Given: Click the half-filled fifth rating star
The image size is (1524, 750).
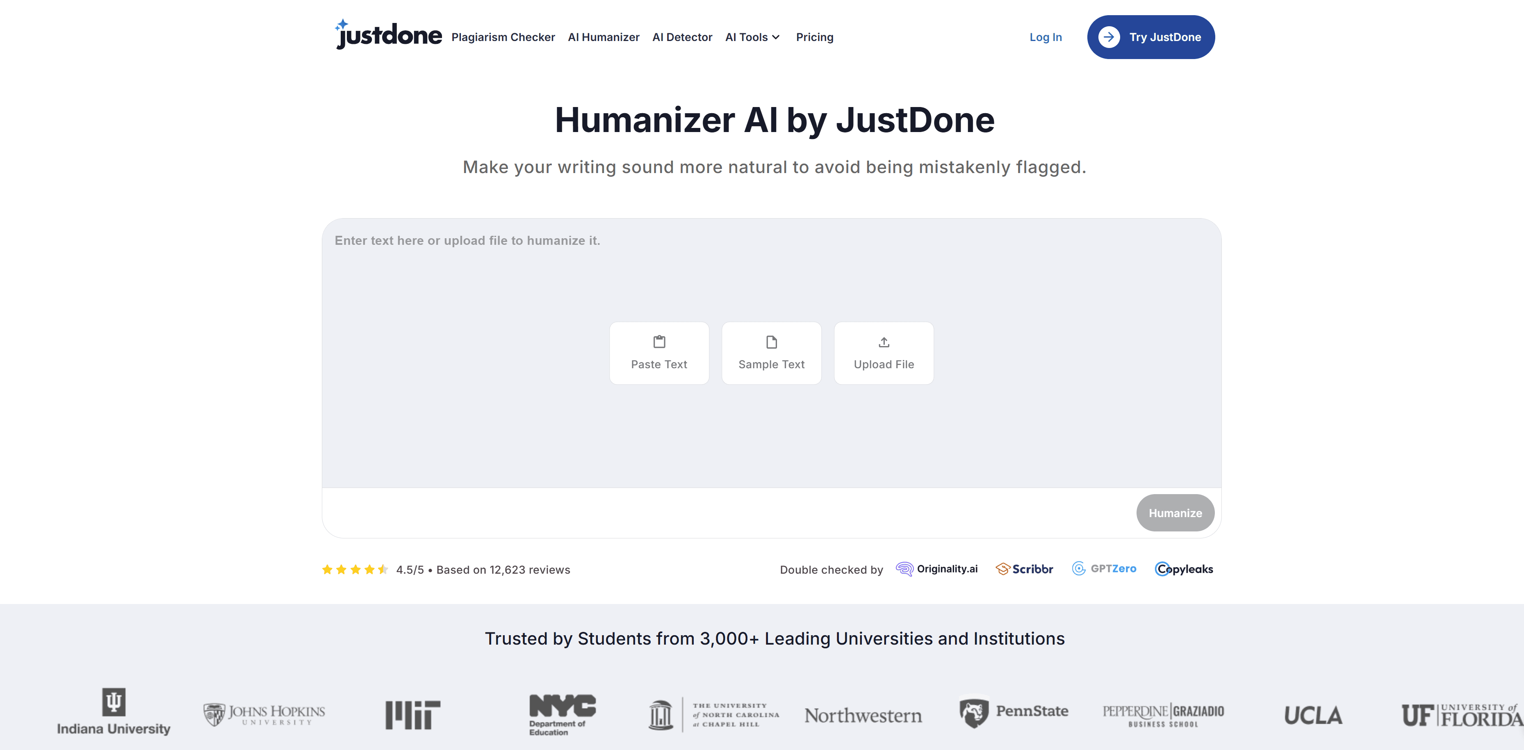Looking at the screenshot, I should coord(383,570).
